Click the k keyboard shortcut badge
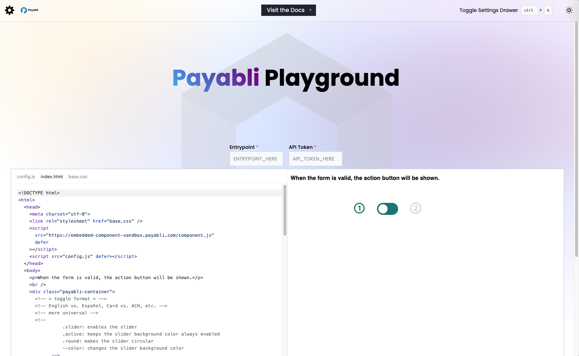 (x=548, y=10)
